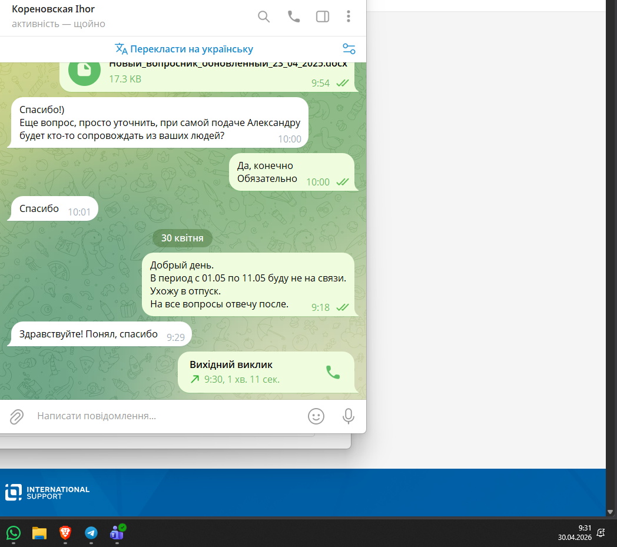Open the emoji picker smiley icon

click(x=316, y=416)
